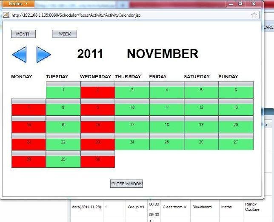Select November 15 day cell
The image size is (274, 222).
63,125
